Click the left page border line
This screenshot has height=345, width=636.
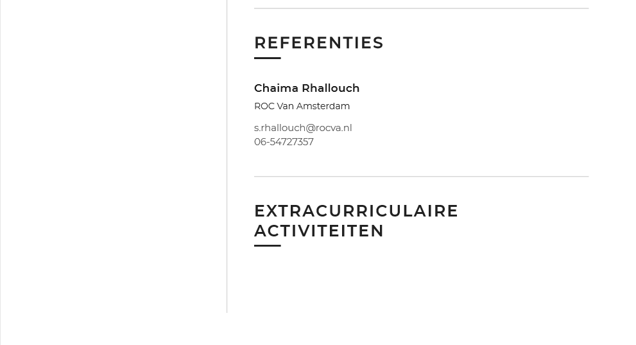point(1,172)
